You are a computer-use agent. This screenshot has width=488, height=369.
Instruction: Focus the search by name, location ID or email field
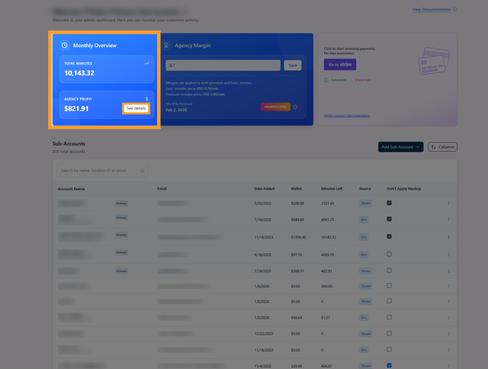[x=102, y=170]
